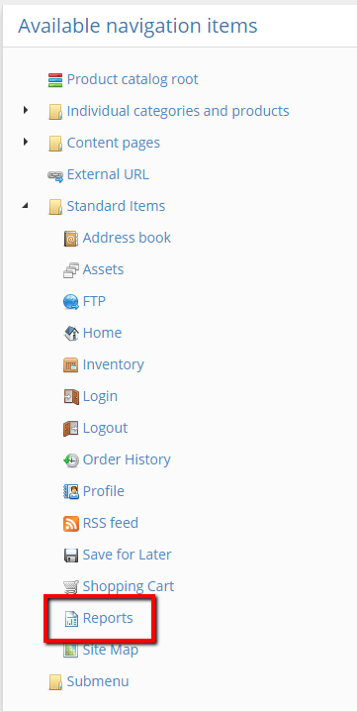Select the Save for Later floppy icon
The image size is (357, 712).
coord(71,556)
